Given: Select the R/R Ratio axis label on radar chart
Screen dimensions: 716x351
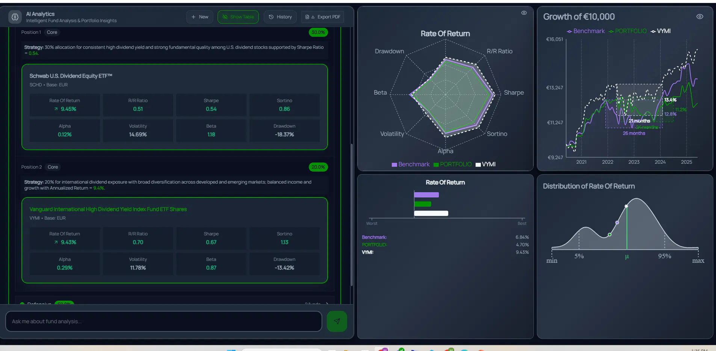Looking at the screenshot, I should click(x=500, y=51).
